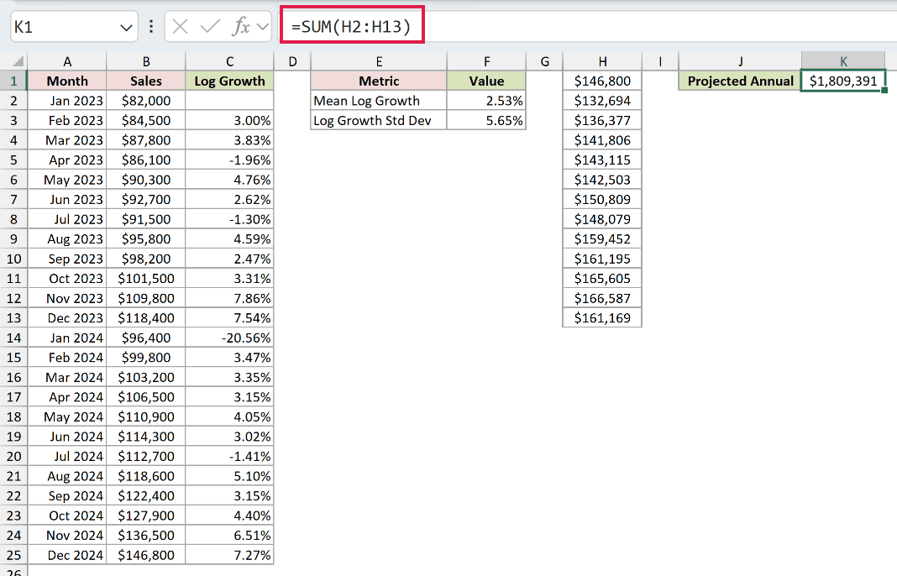Image resolution: width=897 pixels, height=576 pixels.
Task: Expand the dropdown arrow beside fx
Action: click(263, 26)
